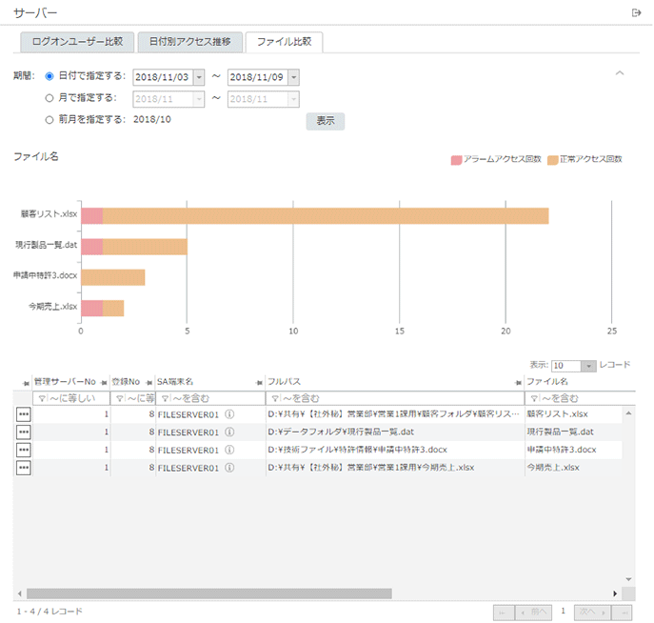Open the 表示 record count dropdown
The width and height of the screenshot is (654, 623).
click(x=589, y=366)
